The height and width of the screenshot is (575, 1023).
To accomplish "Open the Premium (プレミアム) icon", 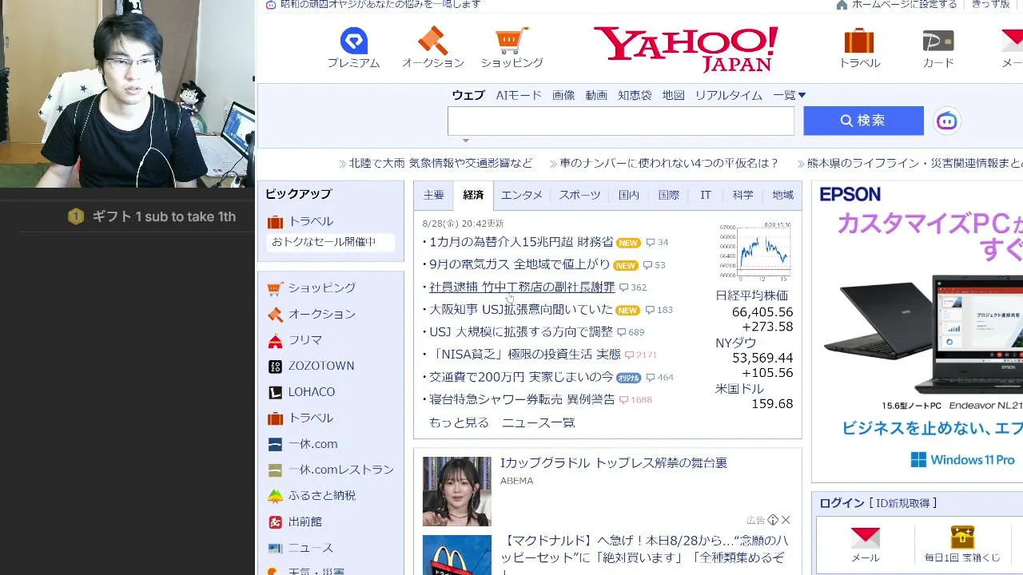I will point(353,41).
